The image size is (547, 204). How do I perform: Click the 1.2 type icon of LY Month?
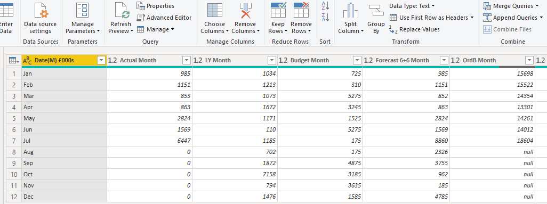[x=198, y=60]
